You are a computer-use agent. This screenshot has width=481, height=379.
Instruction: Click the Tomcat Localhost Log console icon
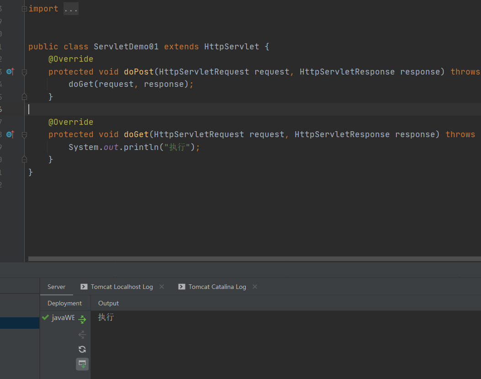point(84,287)
